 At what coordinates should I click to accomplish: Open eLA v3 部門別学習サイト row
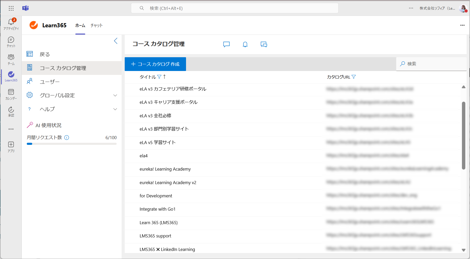pyautogui.click(x=164, y=129)
